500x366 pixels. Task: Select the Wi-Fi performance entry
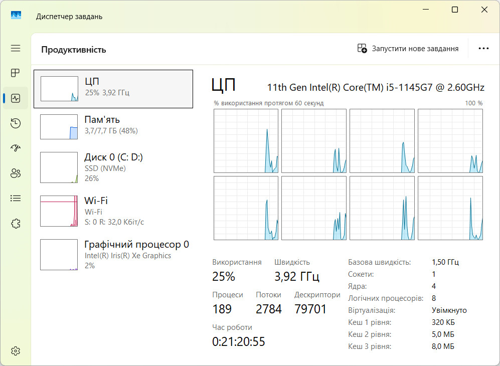113,211
